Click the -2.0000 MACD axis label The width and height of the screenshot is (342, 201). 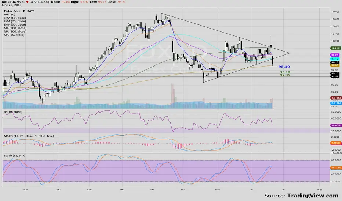point(335,150)
